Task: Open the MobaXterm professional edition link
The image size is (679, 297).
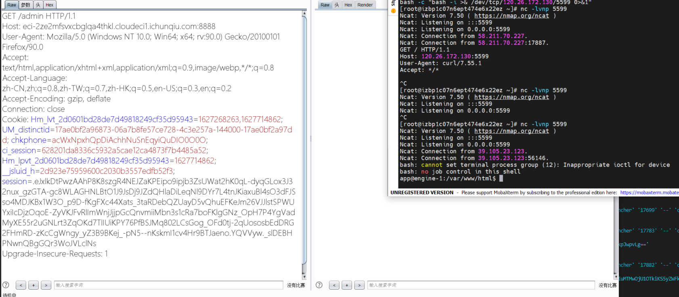Action: 650,192
